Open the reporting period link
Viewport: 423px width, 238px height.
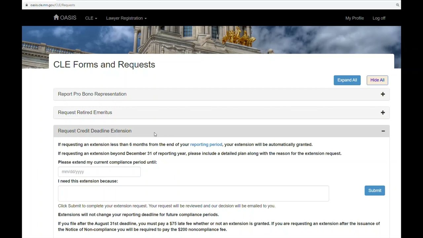pyautogui.click(x=206, y=144)
